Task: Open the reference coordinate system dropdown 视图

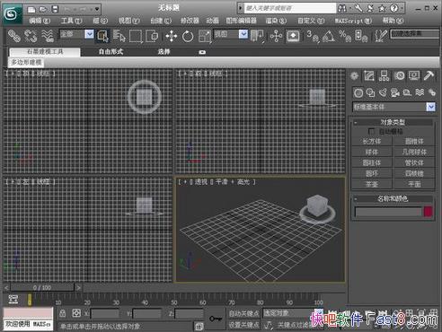Action: tap(231, 34)
